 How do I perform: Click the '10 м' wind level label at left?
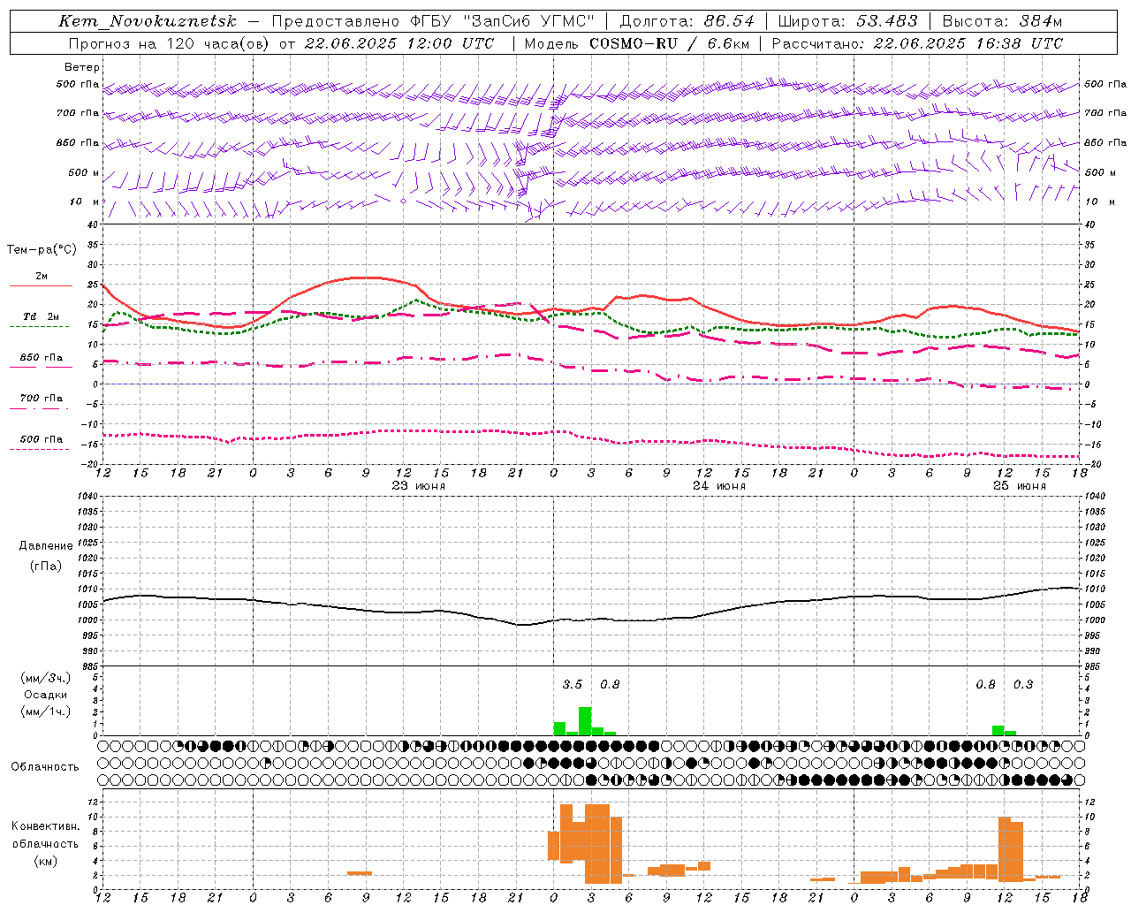(x=86, y=202)
